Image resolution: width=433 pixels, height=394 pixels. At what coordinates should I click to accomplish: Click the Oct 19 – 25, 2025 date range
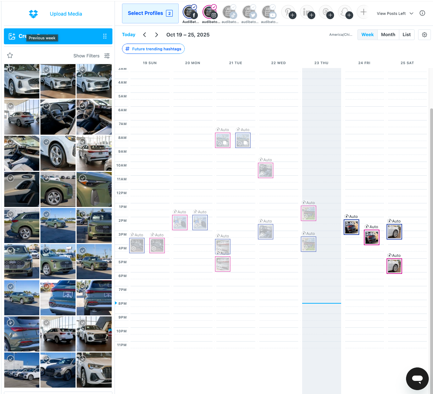(188, 35)
